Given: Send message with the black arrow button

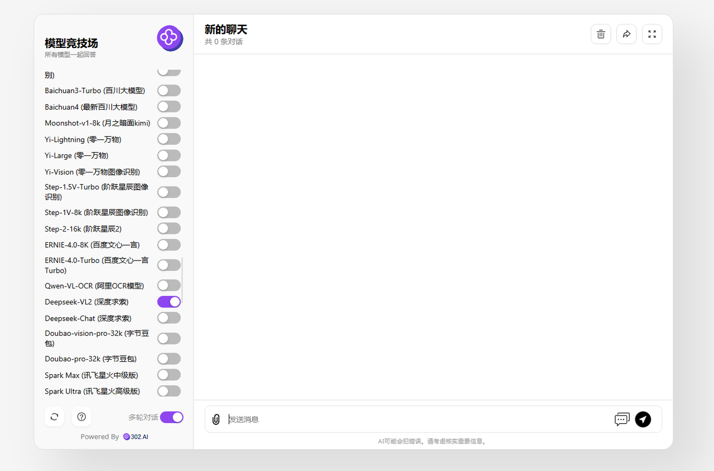Looking at the screenshot, I should coord(643,419).
